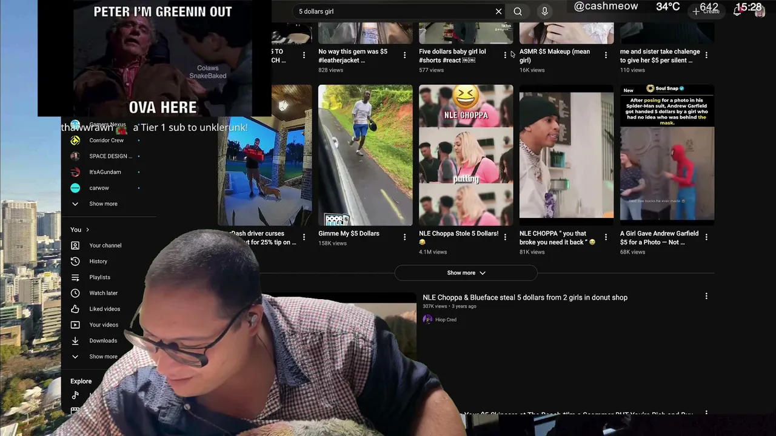Open options for the Andrew Garfield short

tap(706, 237)
